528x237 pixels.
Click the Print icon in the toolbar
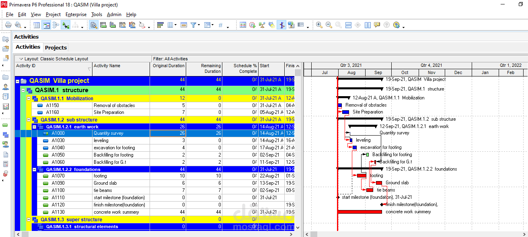pyautogui.click(x=8, y=25)
